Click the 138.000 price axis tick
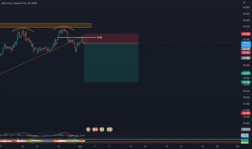Image resolution: width=252 pixels, height=149 pixels. [x=246, y=98]
